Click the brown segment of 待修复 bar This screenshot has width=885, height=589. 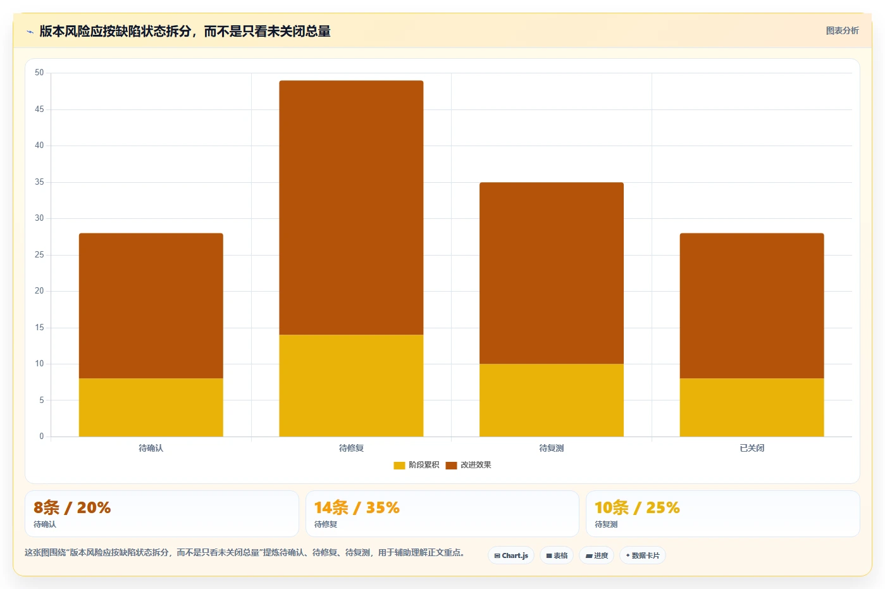[x=351, y=208]
